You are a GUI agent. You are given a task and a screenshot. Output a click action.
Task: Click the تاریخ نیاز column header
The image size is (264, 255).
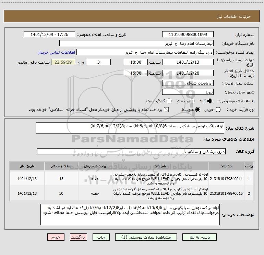pyautogui.click(x=27, y=166)
